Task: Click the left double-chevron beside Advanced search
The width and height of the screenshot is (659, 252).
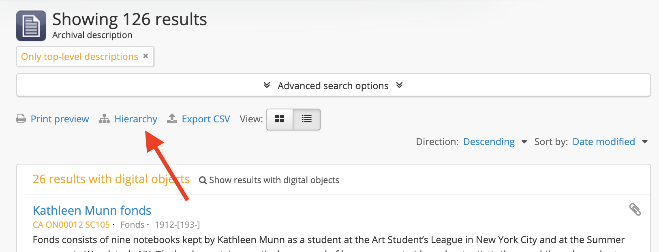Action: [267, 85]
